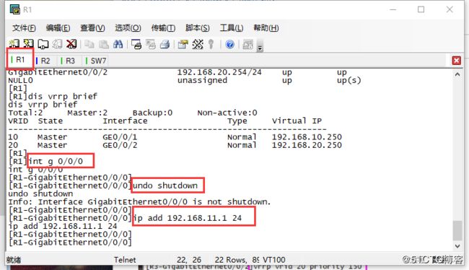Image resolution: width=469 pixels, height=270 pixels.
Task: Open the 查看(V) menu
Action: (92, 28)
